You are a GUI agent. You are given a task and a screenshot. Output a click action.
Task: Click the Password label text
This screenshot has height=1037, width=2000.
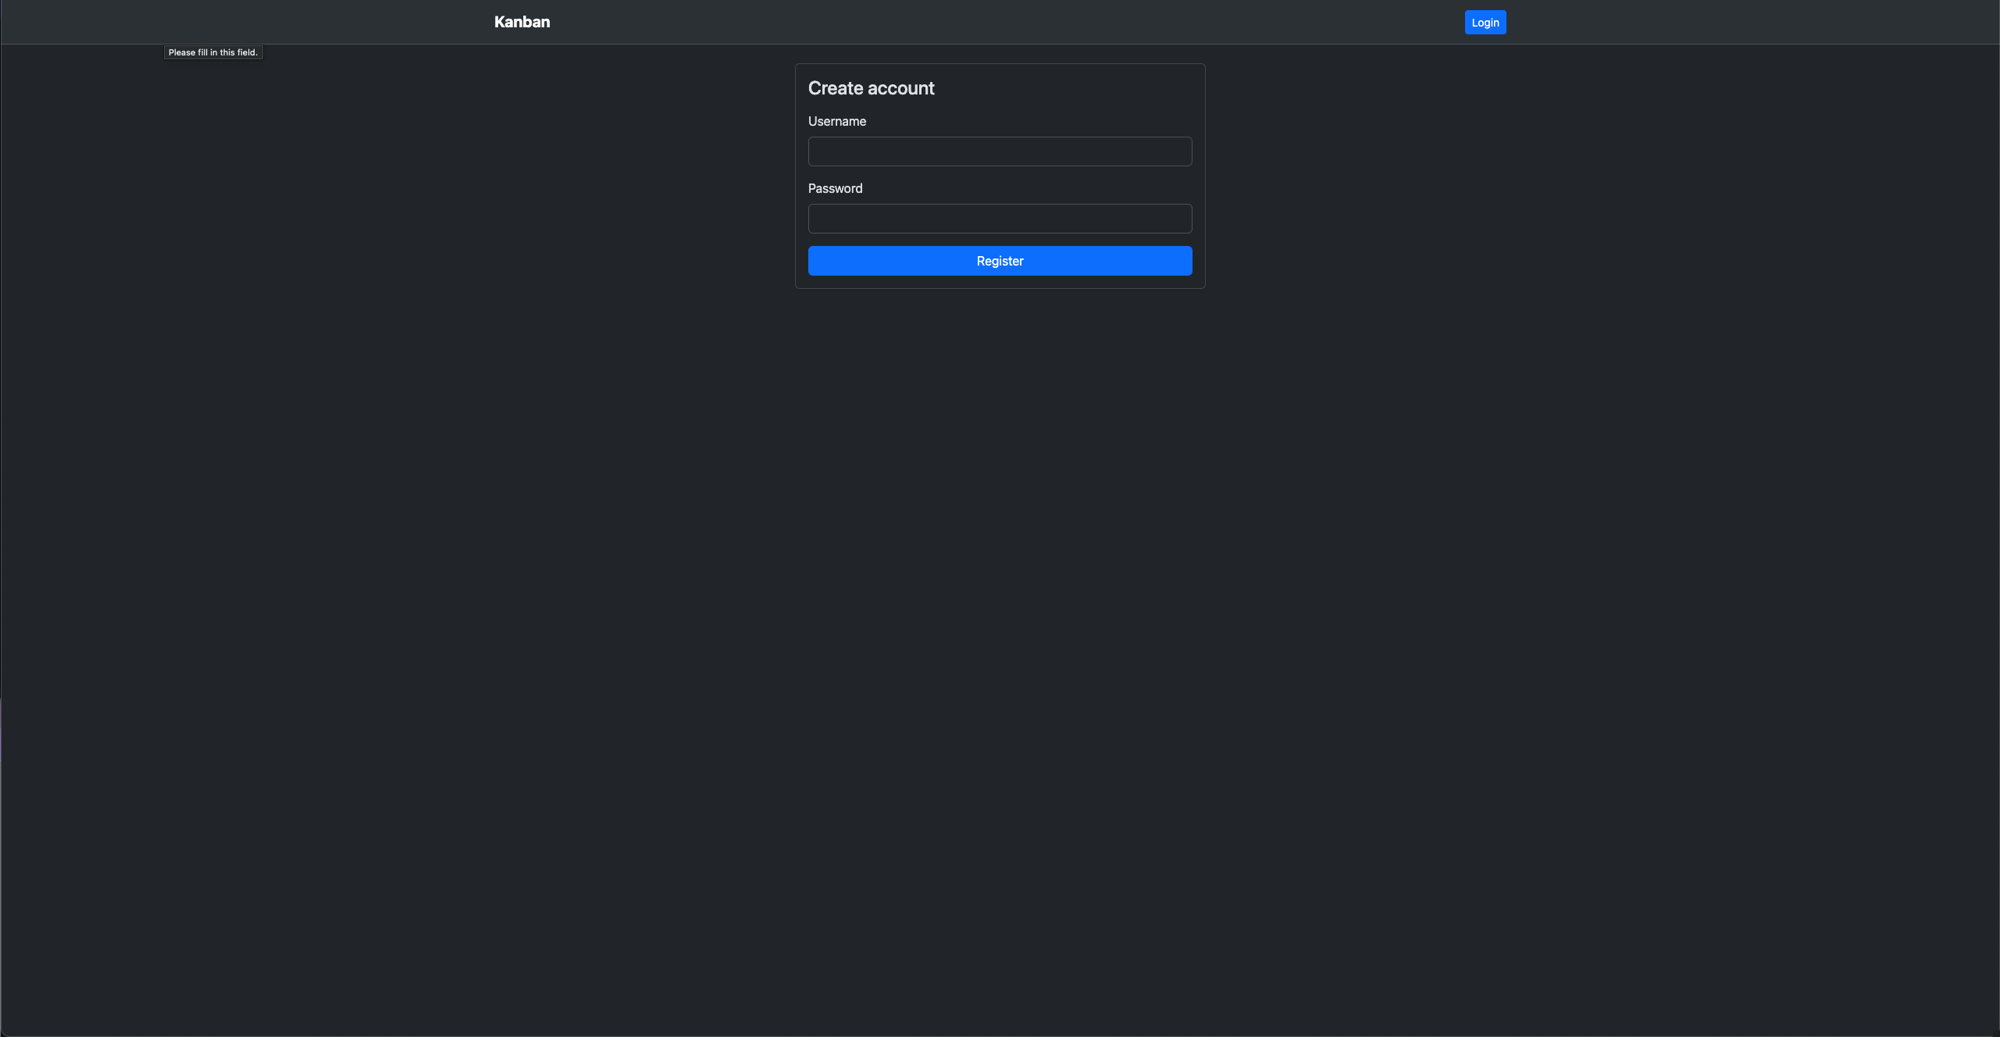(x=835, y=188)
